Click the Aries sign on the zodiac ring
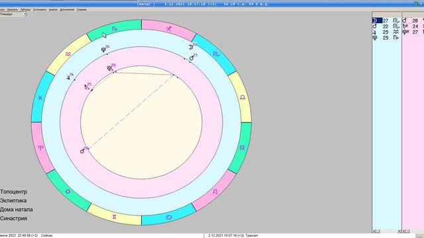Viewport: 424px width, 238px height. tap(40, 147)
